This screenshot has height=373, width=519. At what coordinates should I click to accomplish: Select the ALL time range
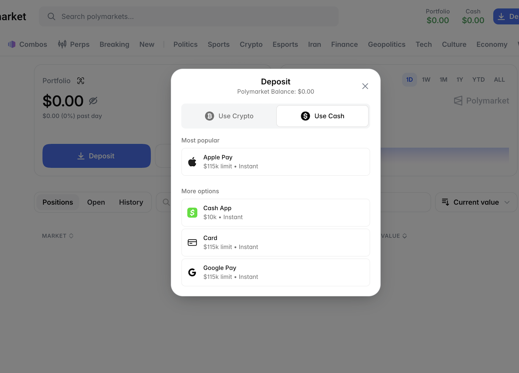click(x=499, y=80)
